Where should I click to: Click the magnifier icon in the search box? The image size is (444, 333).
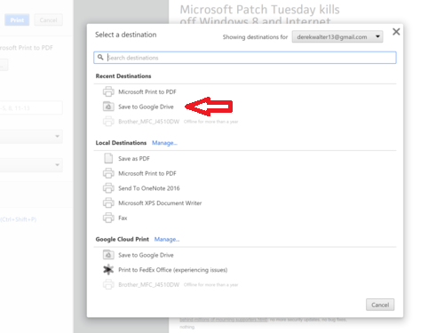[x=100, y=57]
